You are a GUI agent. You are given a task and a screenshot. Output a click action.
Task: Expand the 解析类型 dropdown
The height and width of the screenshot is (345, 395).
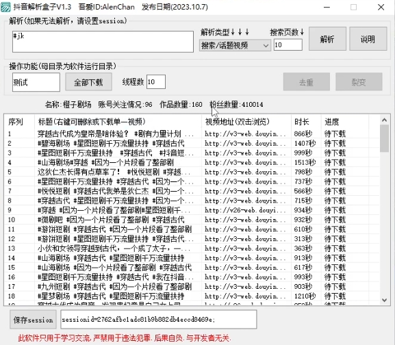pos(235,45)
